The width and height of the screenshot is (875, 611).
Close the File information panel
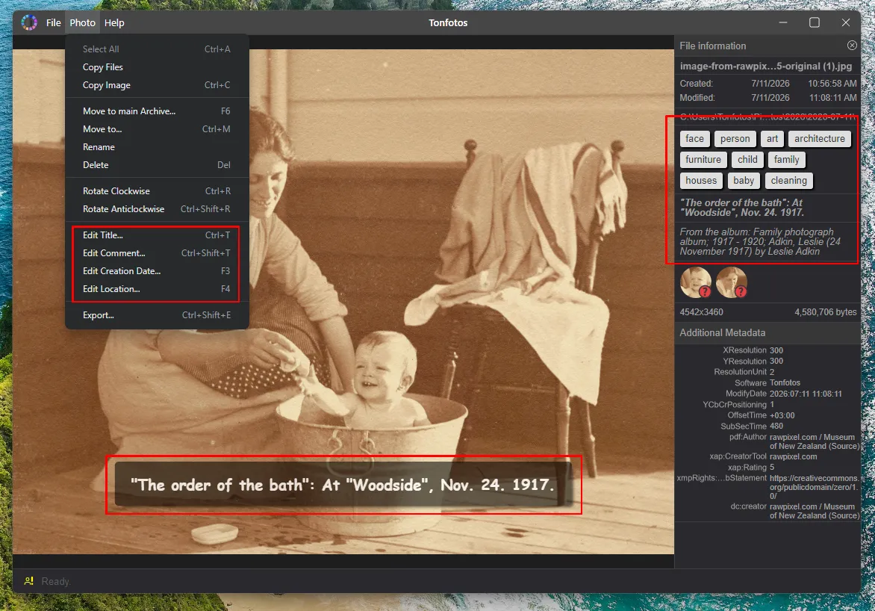pos(852,46)
